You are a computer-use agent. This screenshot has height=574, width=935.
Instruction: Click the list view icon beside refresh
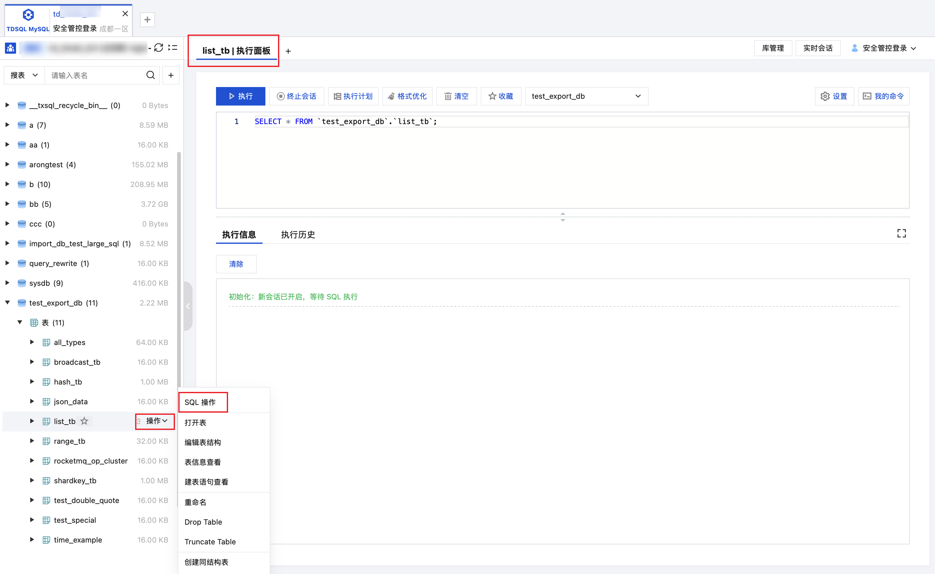click(173, 48)
